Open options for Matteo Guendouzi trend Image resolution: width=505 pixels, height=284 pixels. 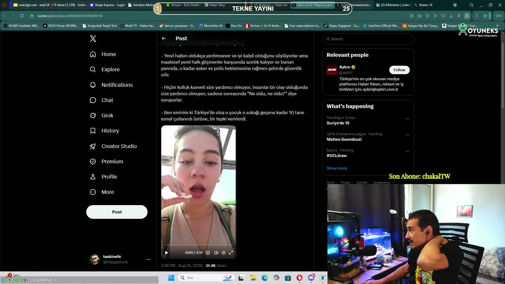pos(407,135)
